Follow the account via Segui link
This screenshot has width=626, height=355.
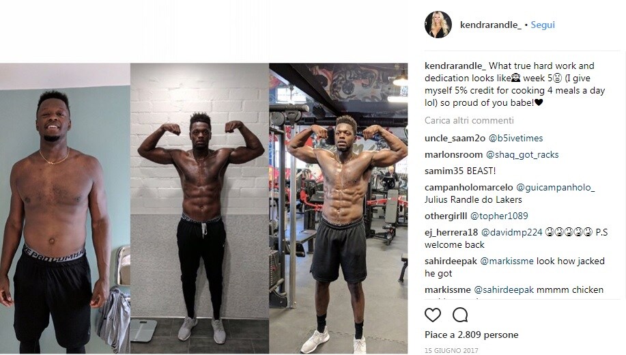[x=543, y=25]
